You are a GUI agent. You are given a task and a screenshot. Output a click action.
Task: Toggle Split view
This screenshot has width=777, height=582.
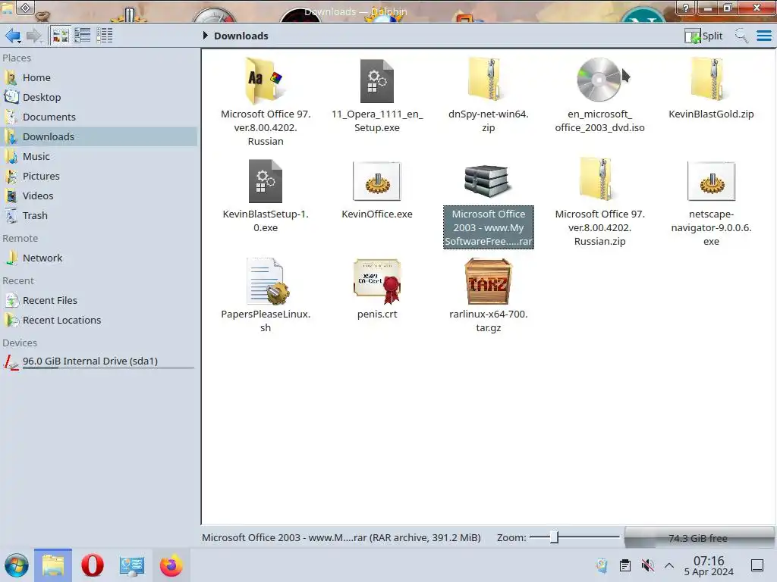click(x=703, y=36)
